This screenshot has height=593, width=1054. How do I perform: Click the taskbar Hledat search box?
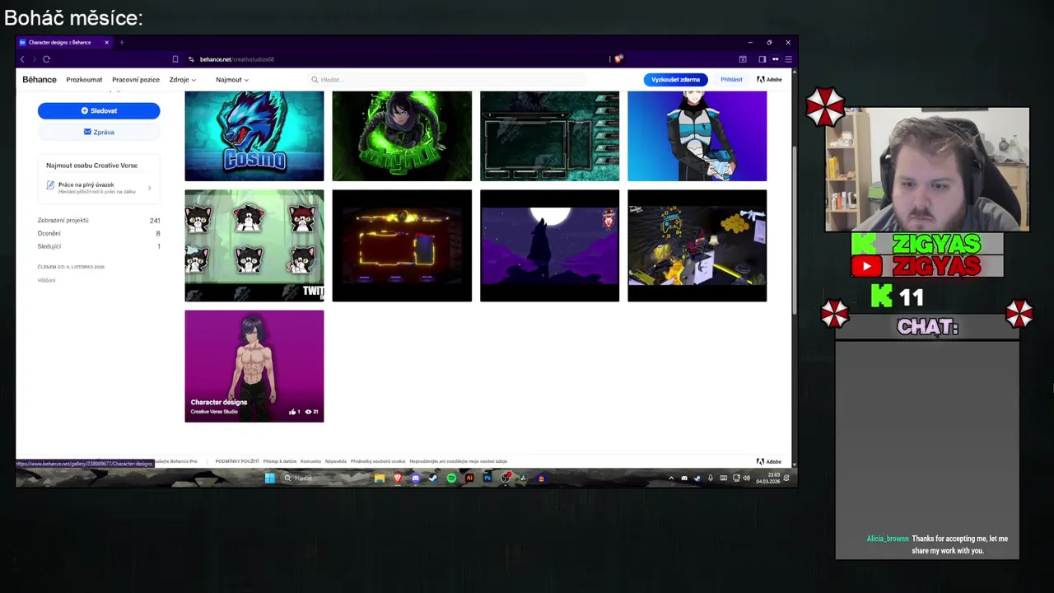click(323, 478)
